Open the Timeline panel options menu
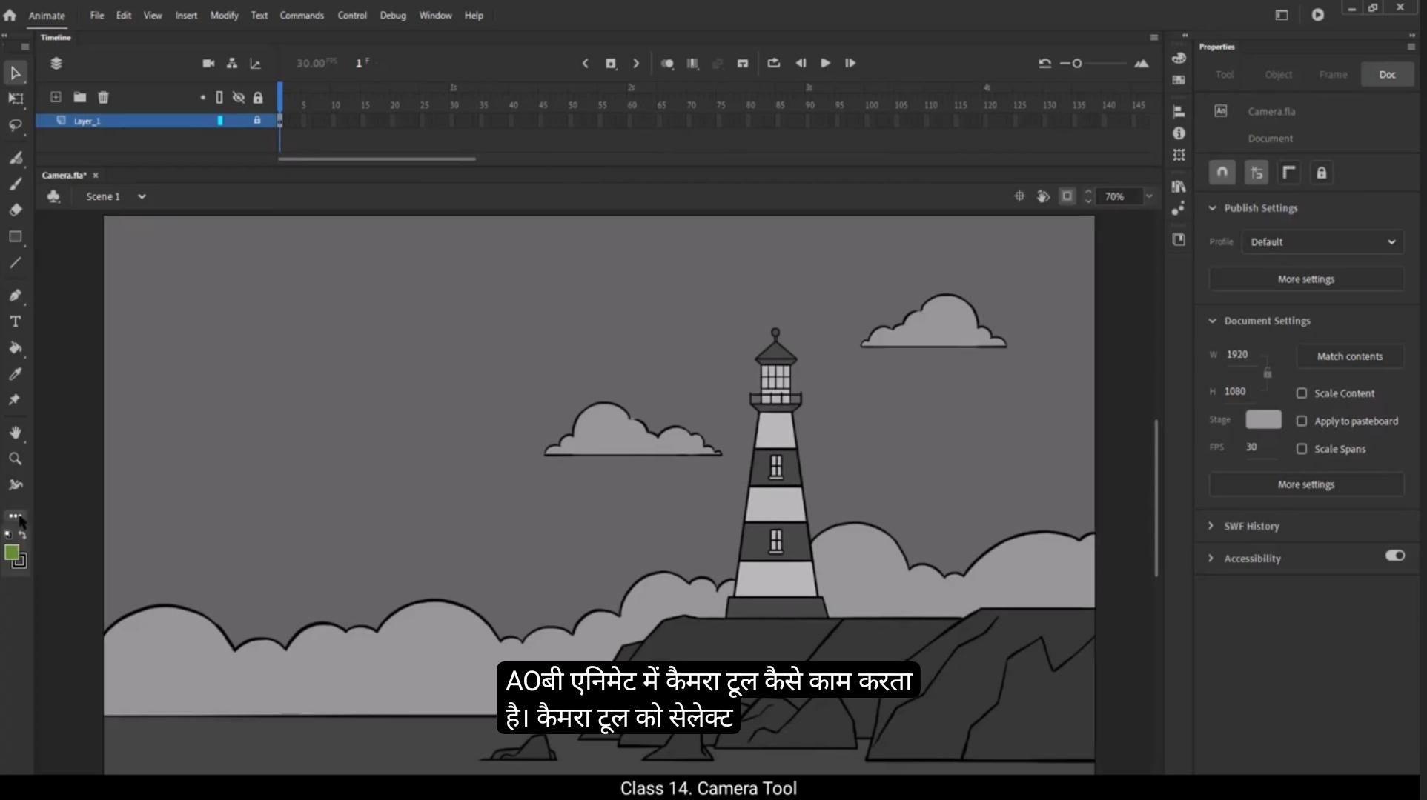 1154,38
